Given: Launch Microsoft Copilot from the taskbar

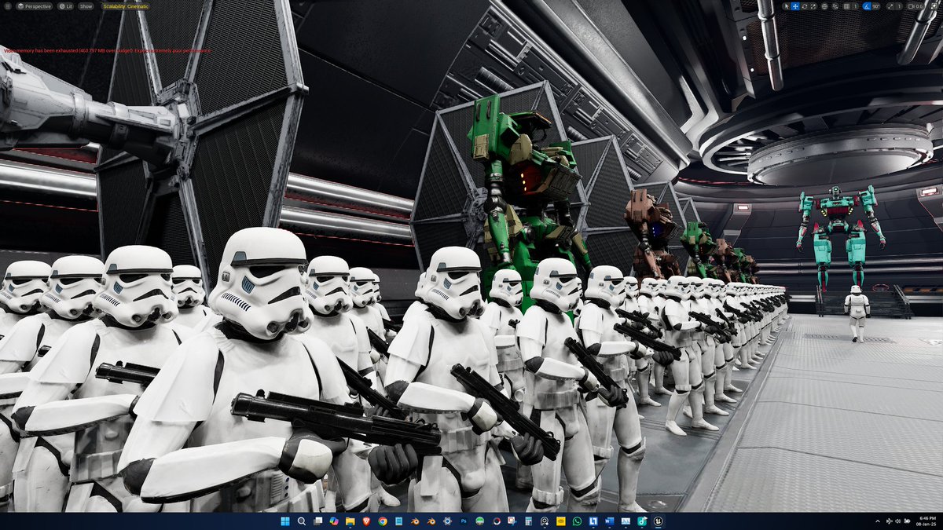Looking at the screenshot, I should pos(334,521).
